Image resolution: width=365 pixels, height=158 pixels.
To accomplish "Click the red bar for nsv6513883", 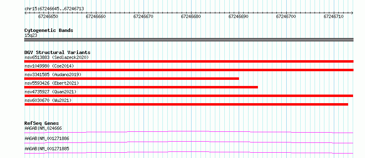I will (x=189, y=61).
